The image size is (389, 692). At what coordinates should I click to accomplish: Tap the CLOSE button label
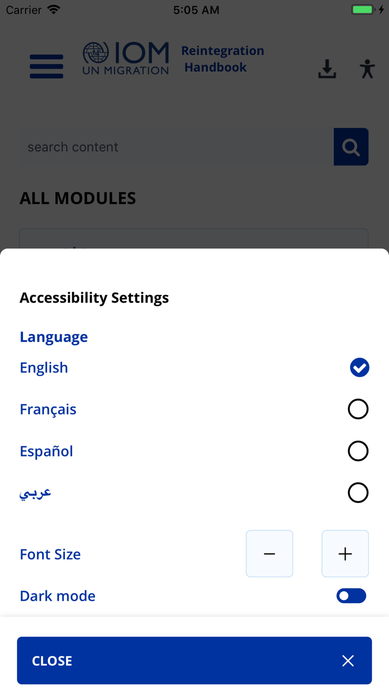(52, 661)
